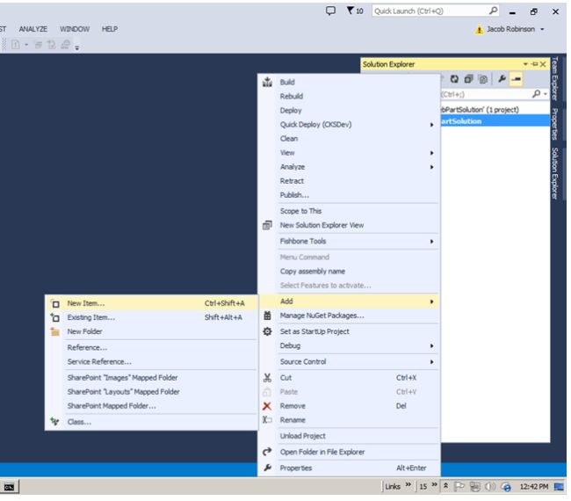Toggle the highlighted Preview Selected Items button
Screen dimensions: 571x501
coord(516,79)
